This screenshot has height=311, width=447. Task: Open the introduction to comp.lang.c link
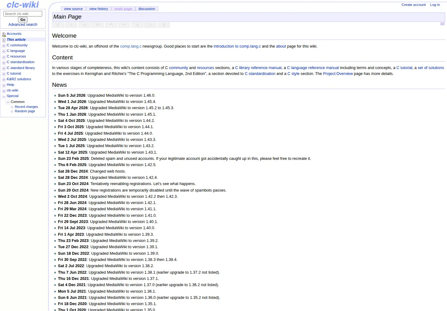(237, 46)
